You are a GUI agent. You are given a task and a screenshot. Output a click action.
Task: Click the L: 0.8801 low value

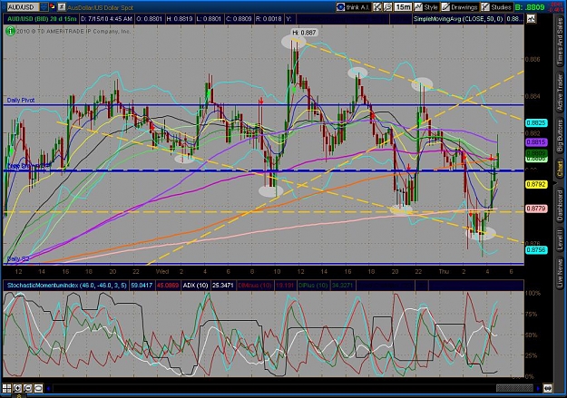click(210, 19)
